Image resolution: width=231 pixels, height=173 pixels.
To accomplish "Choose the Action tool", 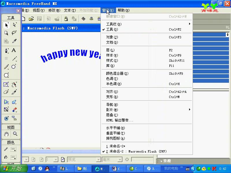I will (x=6, y=119).
